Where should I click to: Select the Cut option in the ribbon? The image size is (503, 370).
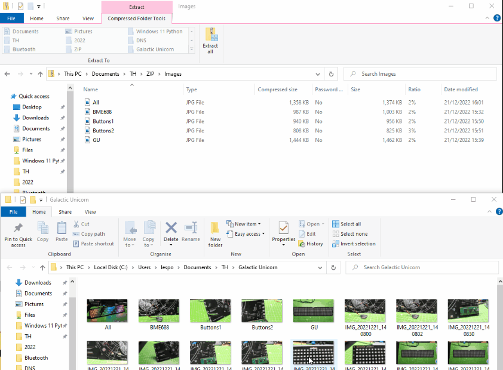pos(84,224)
